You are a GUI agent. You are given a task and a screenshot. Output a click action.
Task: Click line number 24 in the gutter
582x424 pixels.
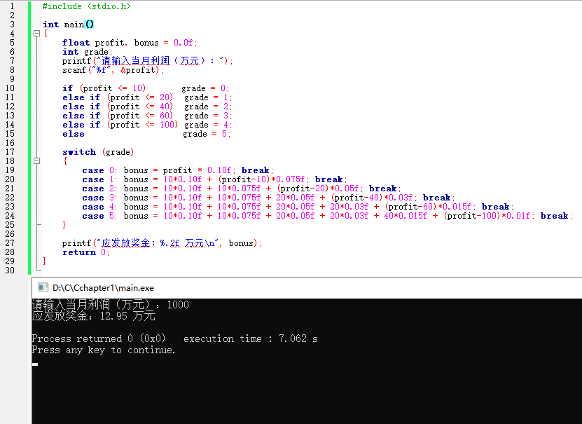10,216
